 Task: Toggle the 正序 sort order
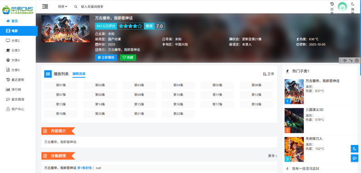coord(268,74)
